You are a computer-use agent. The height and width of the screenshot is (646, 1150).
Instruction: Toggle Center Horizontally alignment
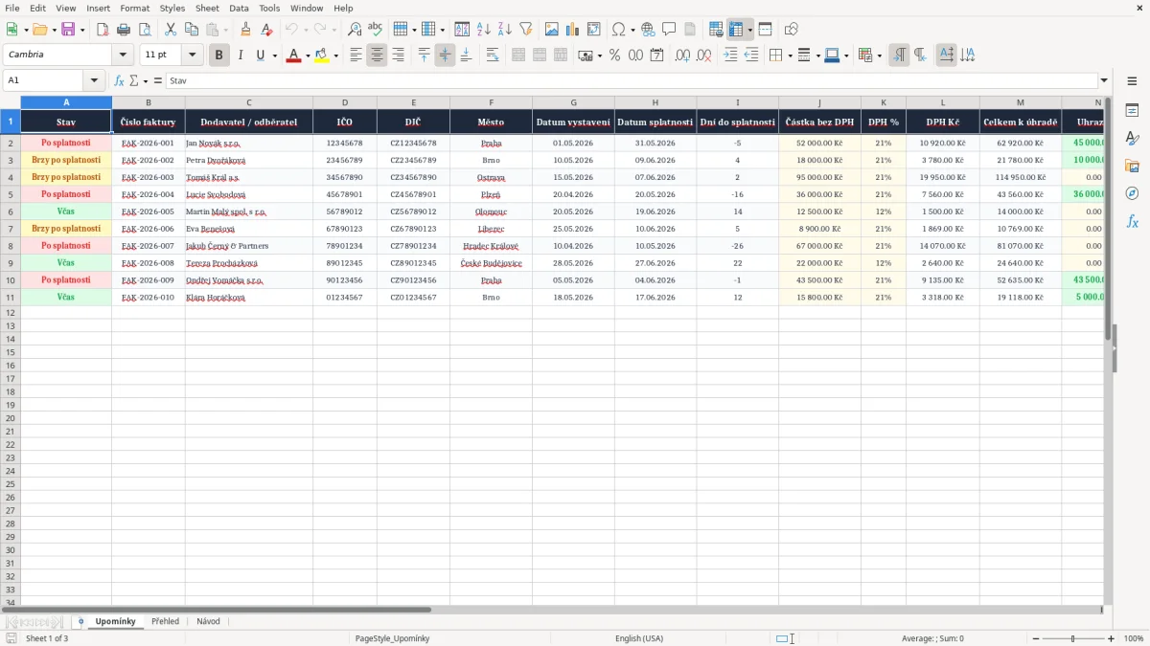(377, 56)
